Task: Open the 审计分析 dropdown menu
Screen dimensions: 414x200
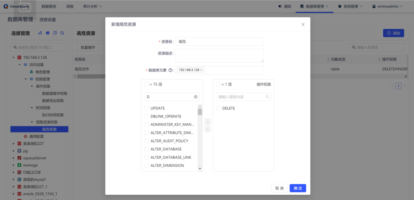Action: (x=92, y=7)
